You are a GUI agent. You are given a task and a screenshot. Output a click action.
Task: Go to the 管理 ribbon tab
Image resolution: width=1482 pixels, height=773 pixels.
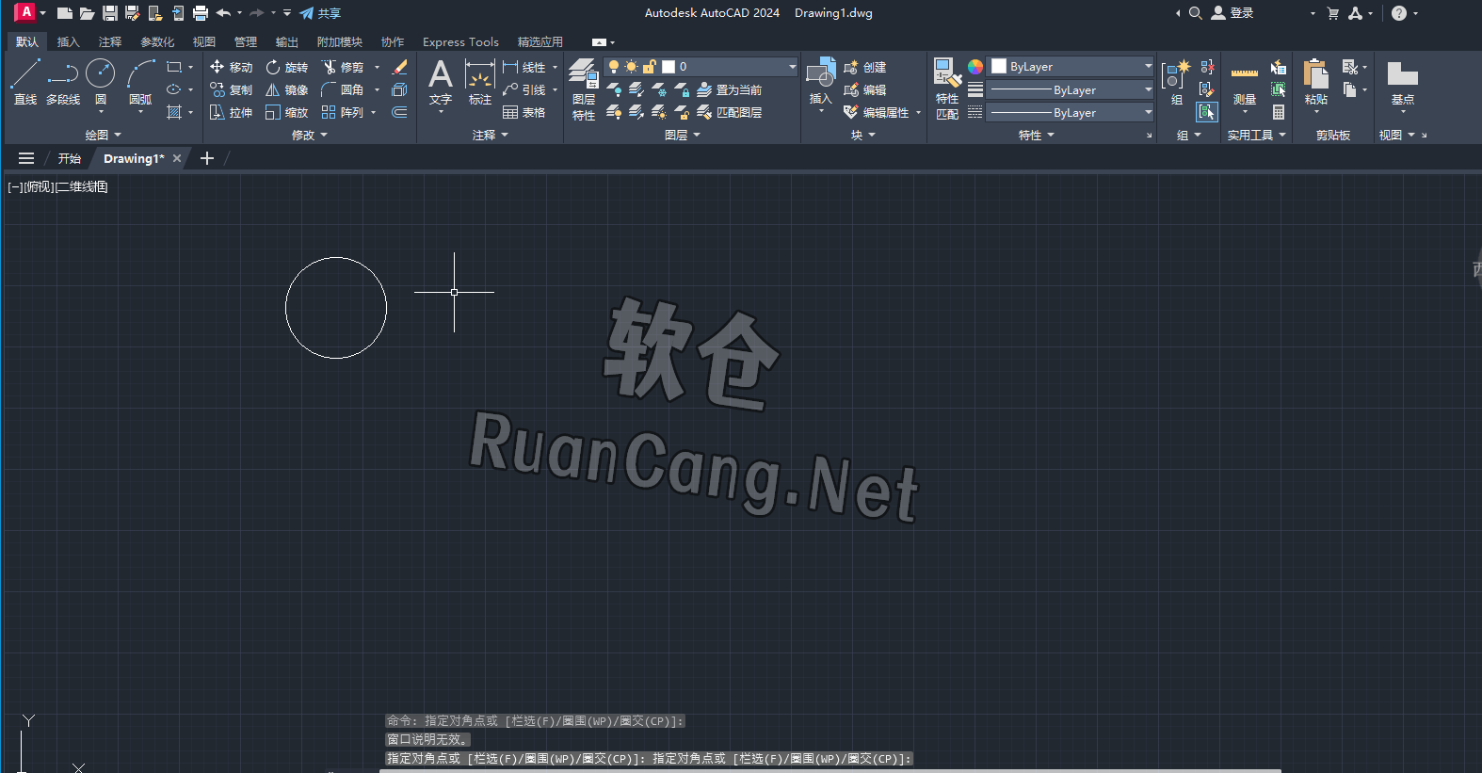pyautogui.click(x=246, y=42)
